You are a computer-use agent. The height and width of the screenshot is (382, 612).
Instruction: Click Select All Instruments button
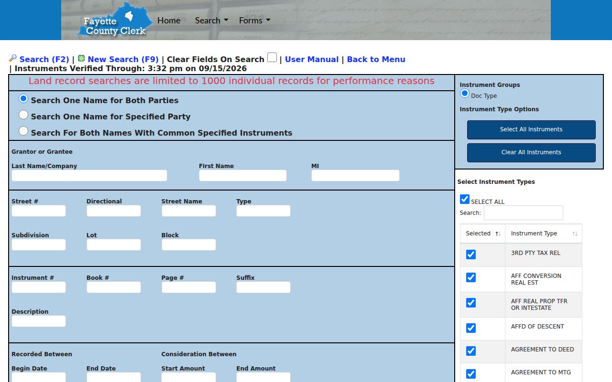531,129
